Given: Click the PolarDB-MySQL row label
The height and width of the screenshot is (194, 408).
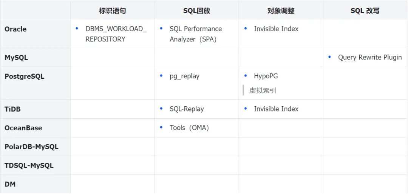Looking at the screenshot, I should (31, 147).
